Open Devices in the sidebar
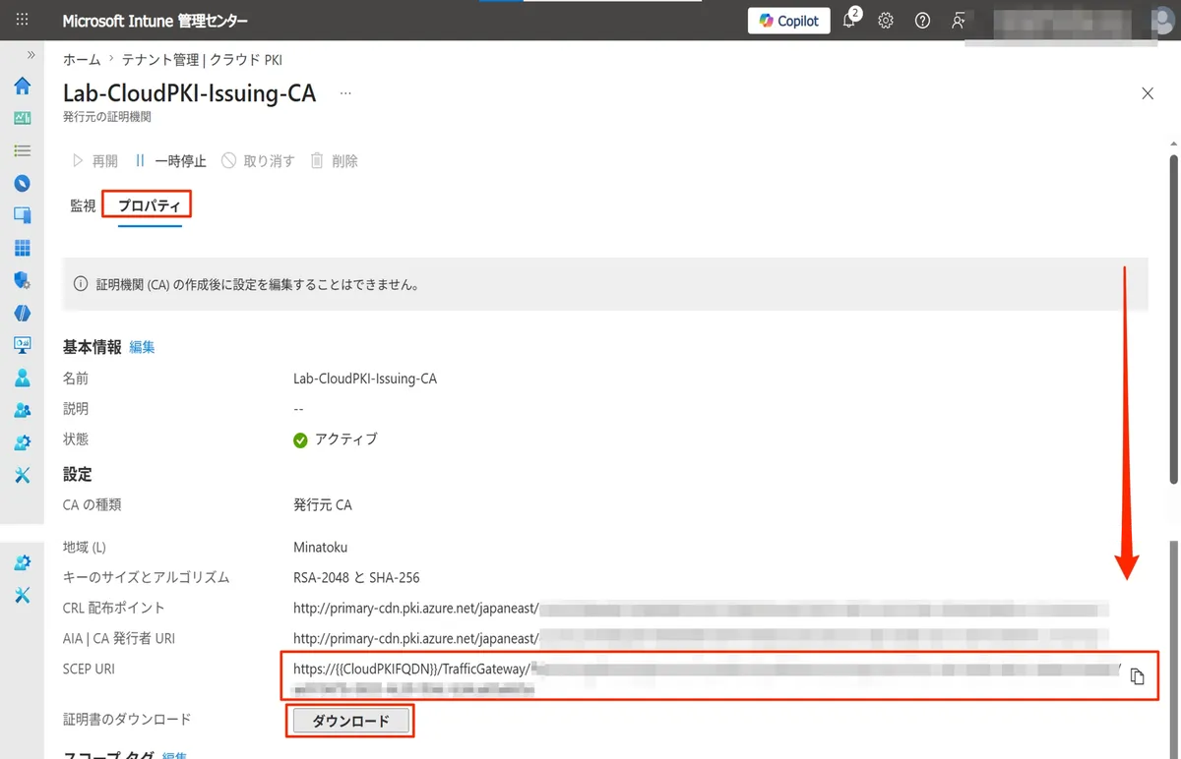Screen dimensions: 1181x759 point(22,215)
